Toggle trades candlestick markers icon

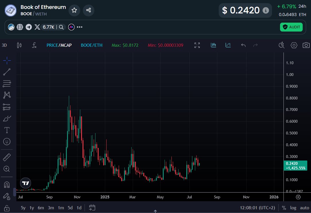pyautogui.click(x=214, y=45)
